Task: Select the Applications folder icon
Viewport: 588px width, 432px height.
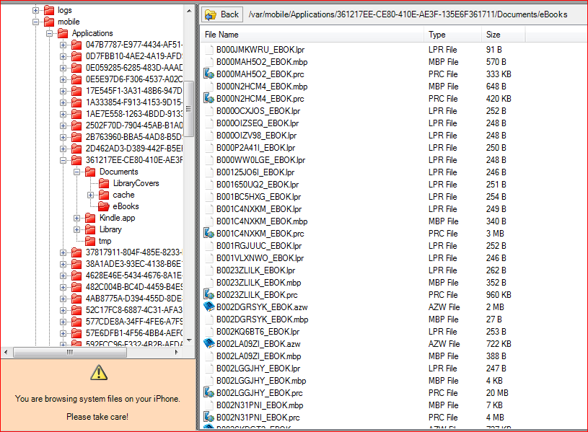Action: (63, 33)
